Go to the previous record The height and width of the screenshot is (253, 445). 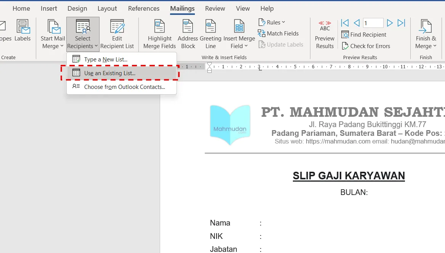click(357, 23)
